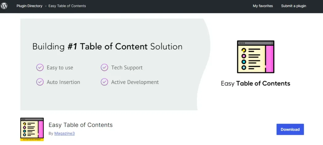Image resolution: width=323 pixels, height=145 pixels.
Task: Click the checkmark beside Easy to use
Action: point(40,67)
